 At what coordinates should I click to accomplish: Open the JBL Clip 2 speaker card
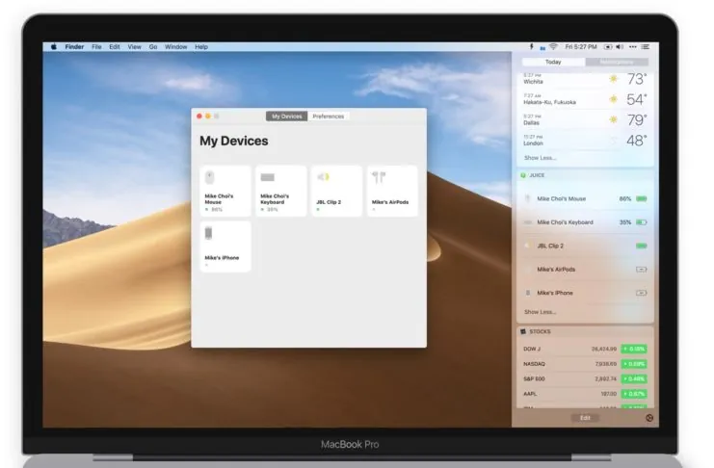pos(336,191)
